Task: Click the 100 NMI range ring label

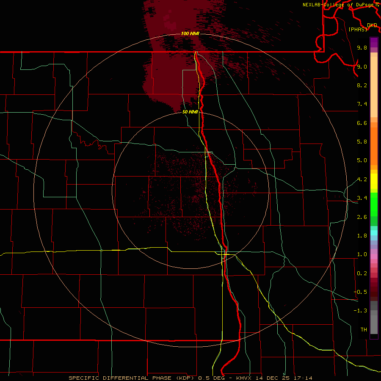Action: tap(190, 33)
